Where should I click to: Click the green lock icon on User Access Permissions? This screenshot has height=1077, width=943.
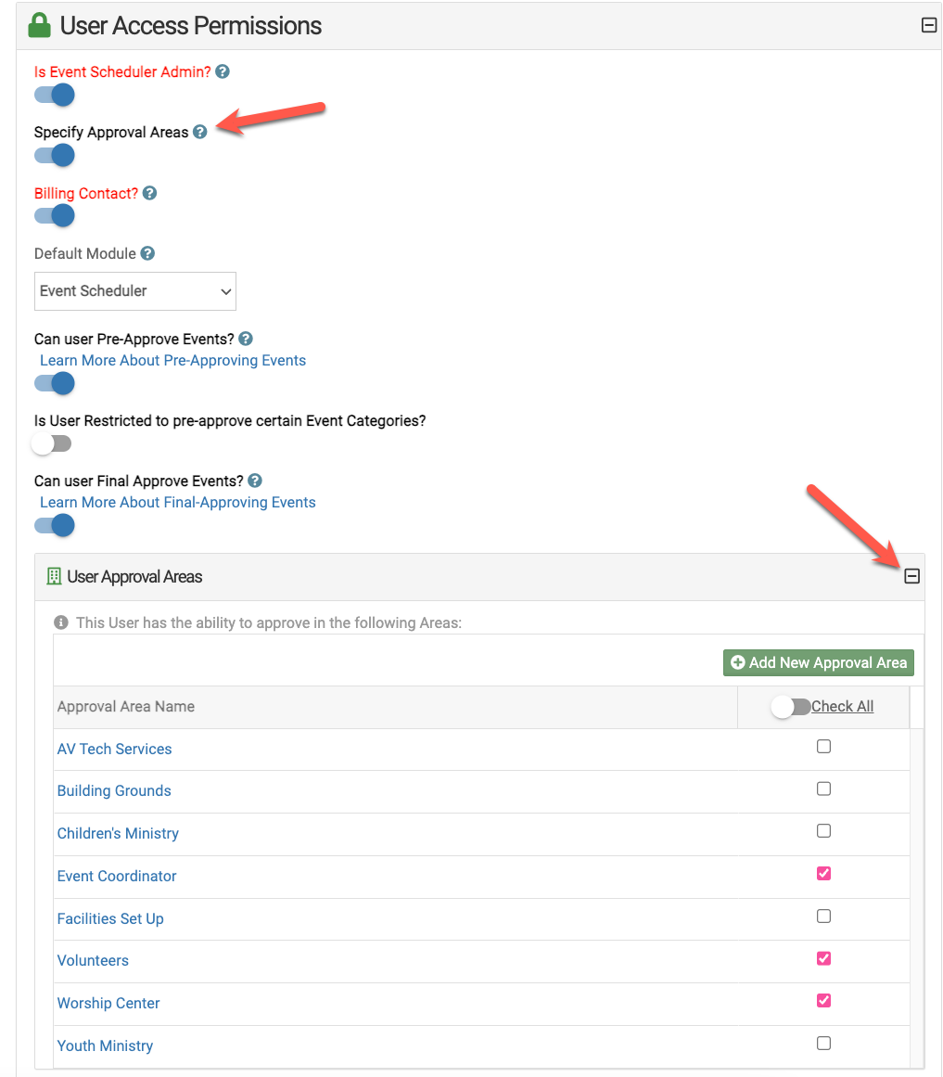[x=39, y=24]
